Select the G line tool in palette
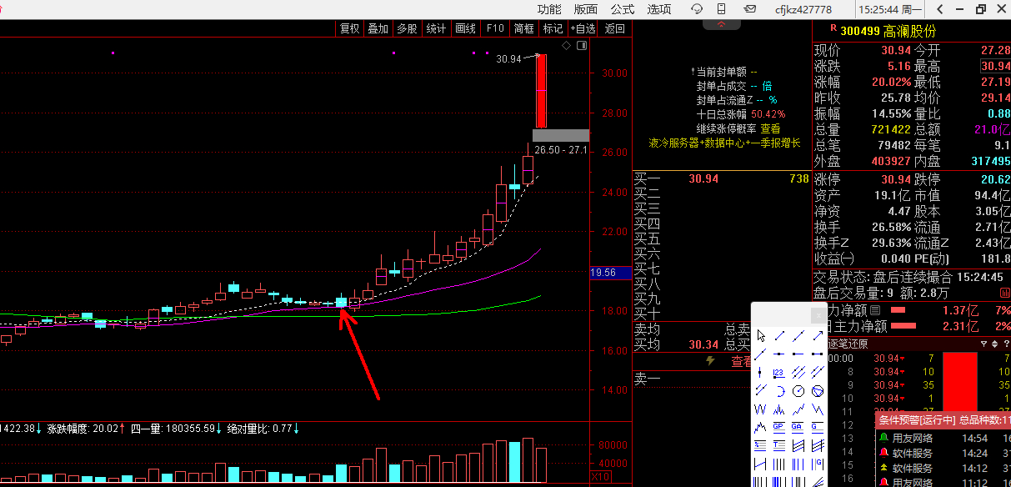Image resolution: width=1011 pixels, height=487 pixels. 817,427
